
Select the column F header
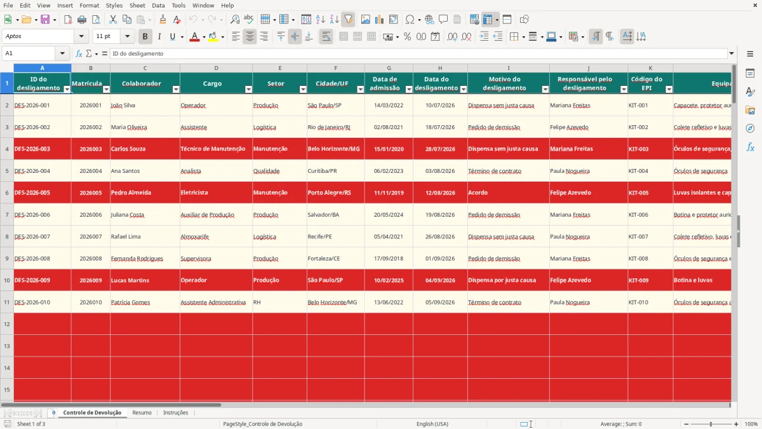coord(336,68)
